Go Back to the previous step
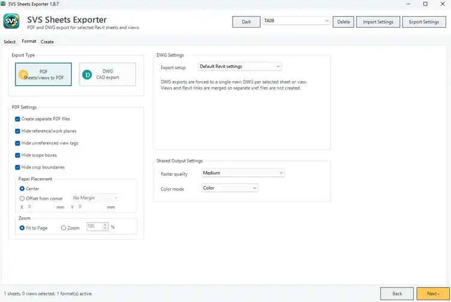 (x=397, y=294)
